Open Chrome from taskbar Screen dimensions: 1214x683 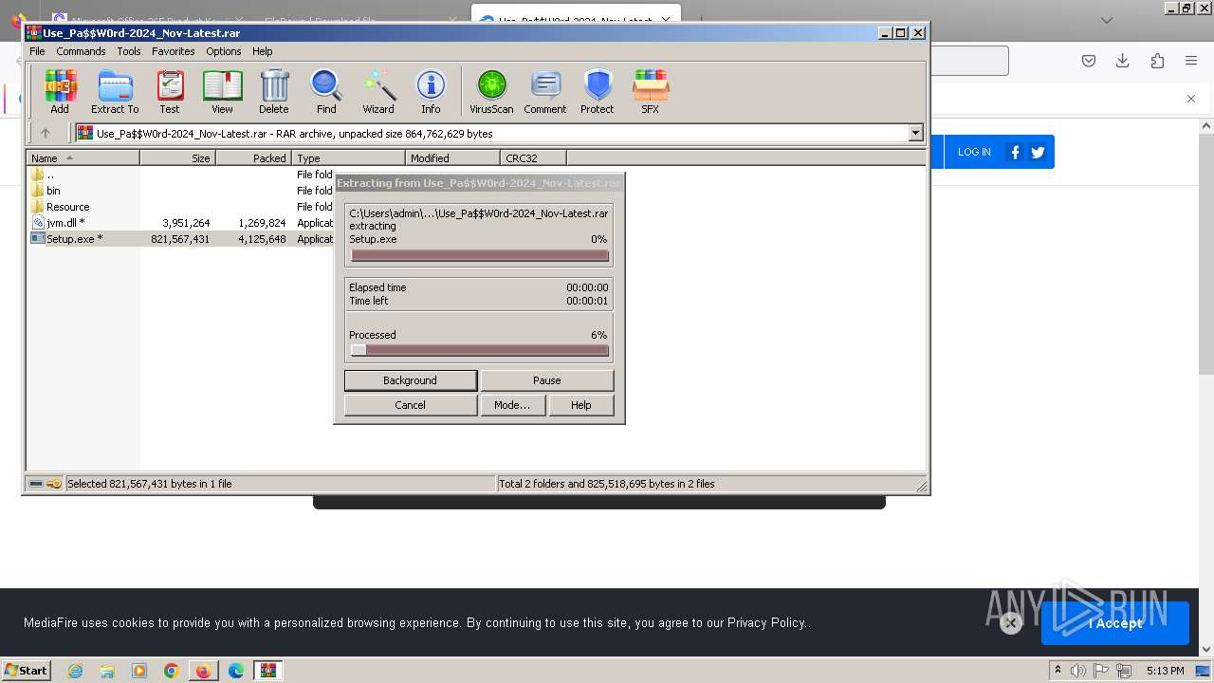pyautogui.click(x=171, y=671)
